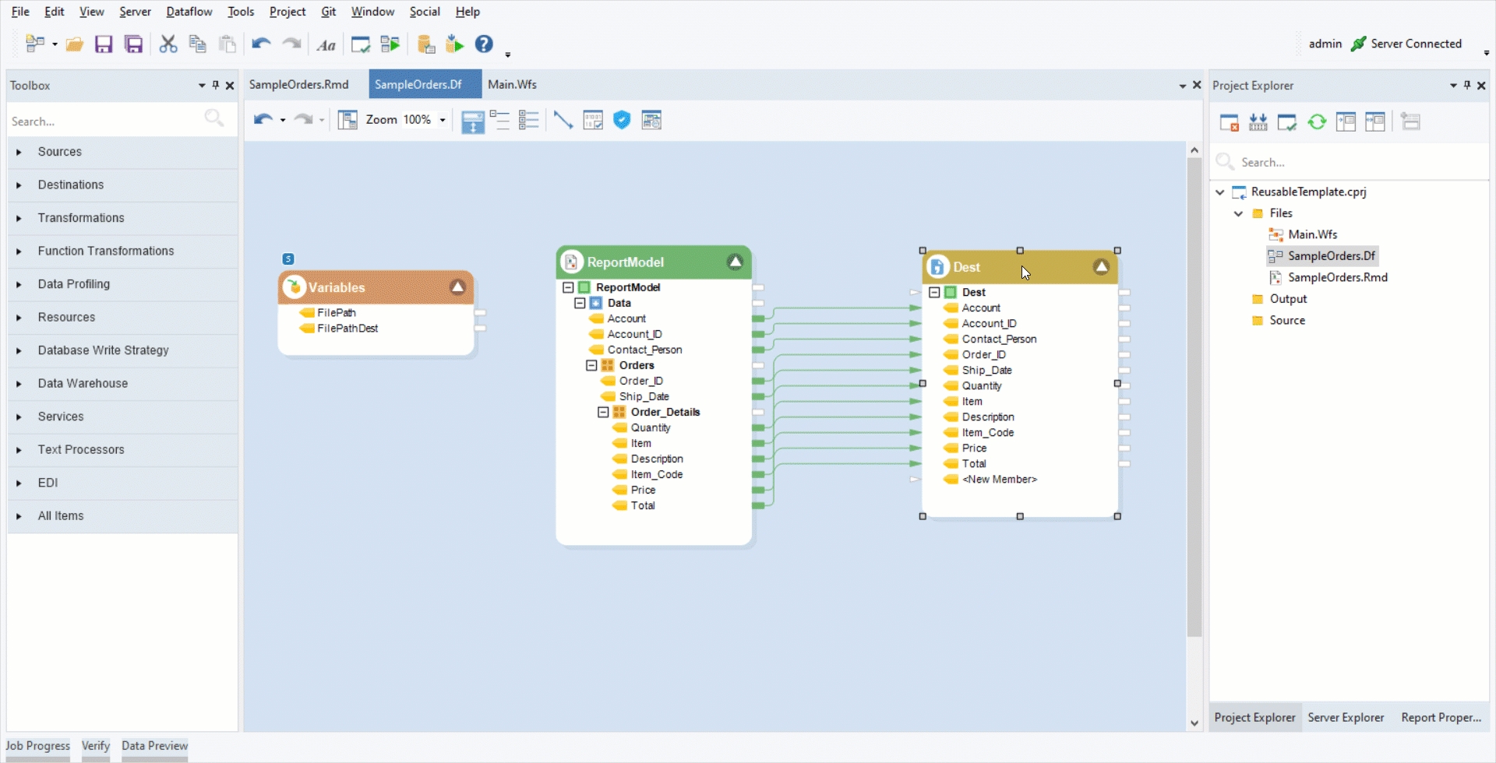Open the Zoom 100% dropdown
The height and width of the screenshot is (763, 1496).
tap(443, 120)
